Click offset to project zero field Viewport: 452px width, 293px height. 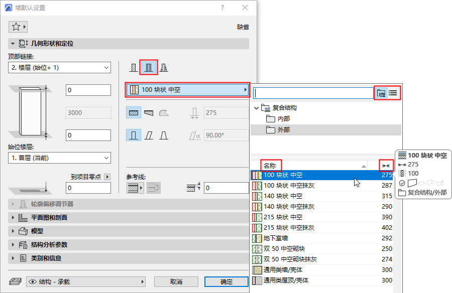coord(88,188)
